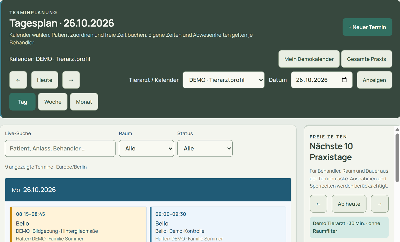Open Mein Demokalender
This screenshot has height=242, width=400.
click(309, 59)
